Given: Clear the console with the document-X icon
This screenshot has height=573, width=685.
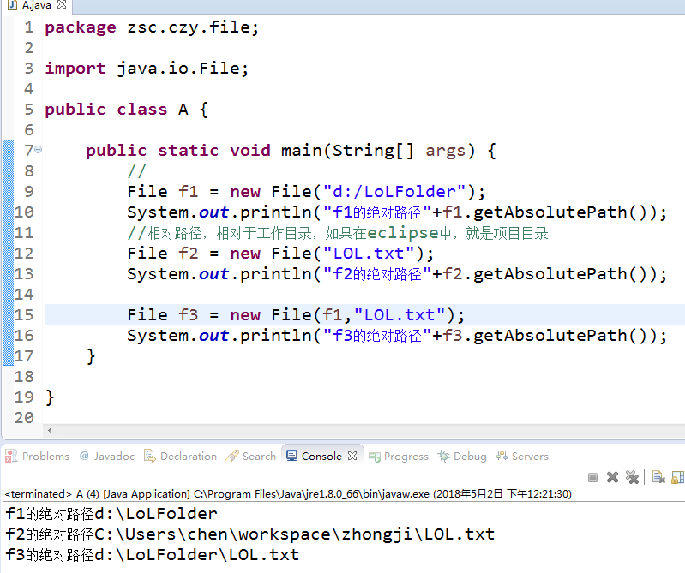Looking at the screenshot, I should coord(658,477).
